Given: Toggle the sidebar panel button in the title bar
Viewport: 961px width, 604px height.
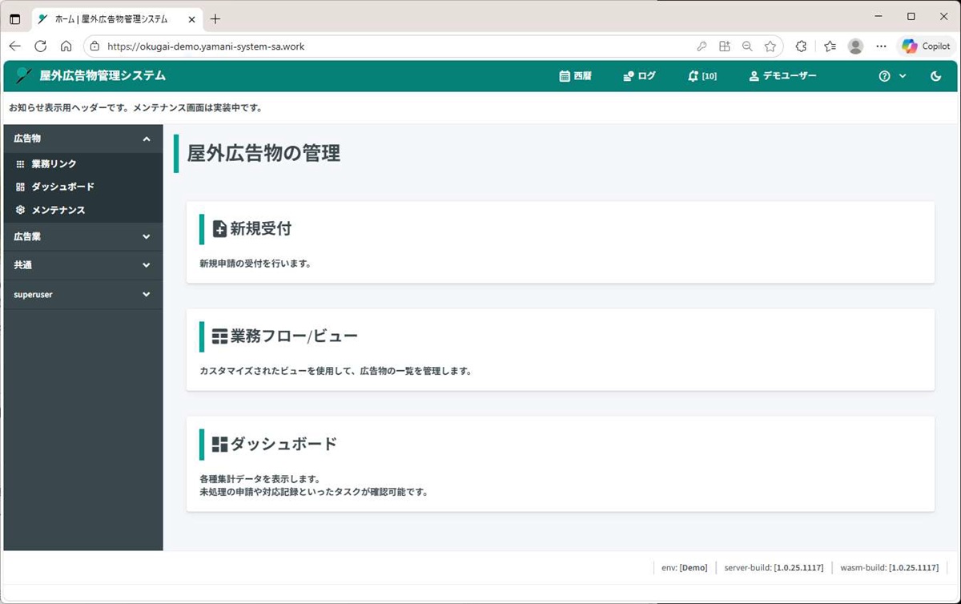Looking at the screenshot, I should (14, 17).
